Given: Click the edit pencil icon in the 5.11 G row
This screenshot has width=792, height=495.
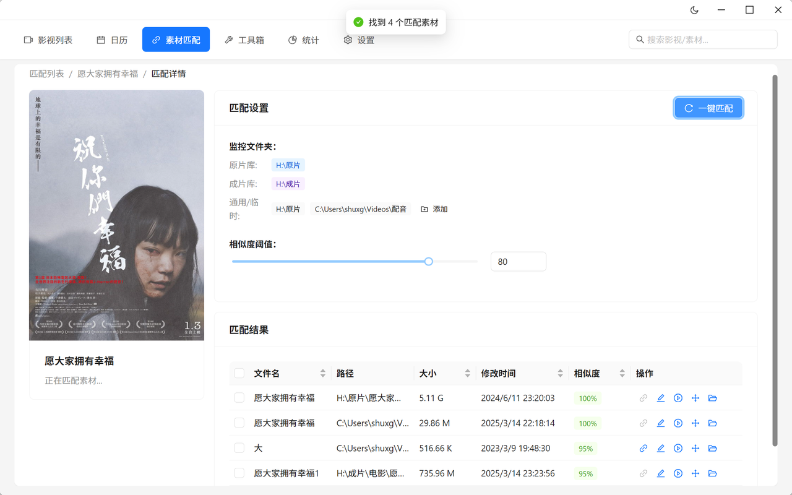Looking at the screenshot, I should coord(661,398).
